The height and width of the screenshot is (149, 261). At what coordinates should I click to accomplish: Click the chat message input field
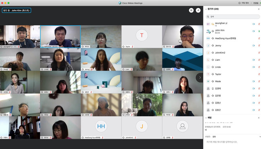tap(232, 142)
